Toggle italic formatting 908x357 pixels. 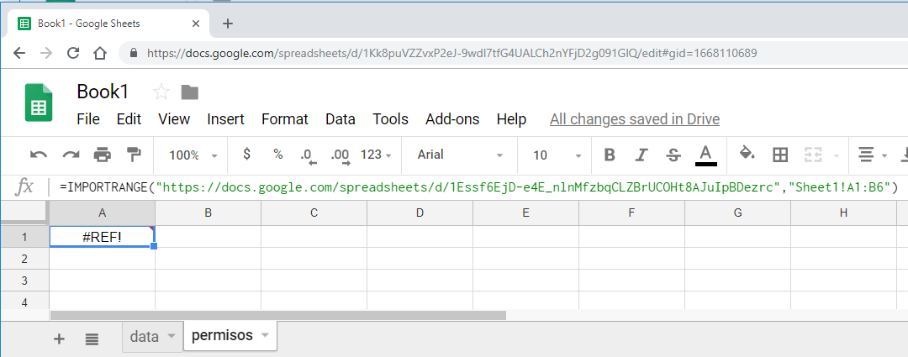coord(641,155)
